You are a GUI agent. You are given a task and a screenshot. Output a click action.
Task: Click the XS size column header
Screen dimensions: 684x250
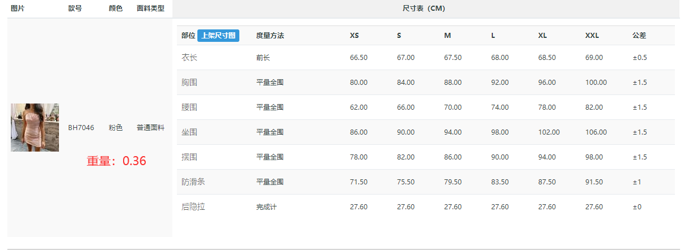tap(354, 36)
